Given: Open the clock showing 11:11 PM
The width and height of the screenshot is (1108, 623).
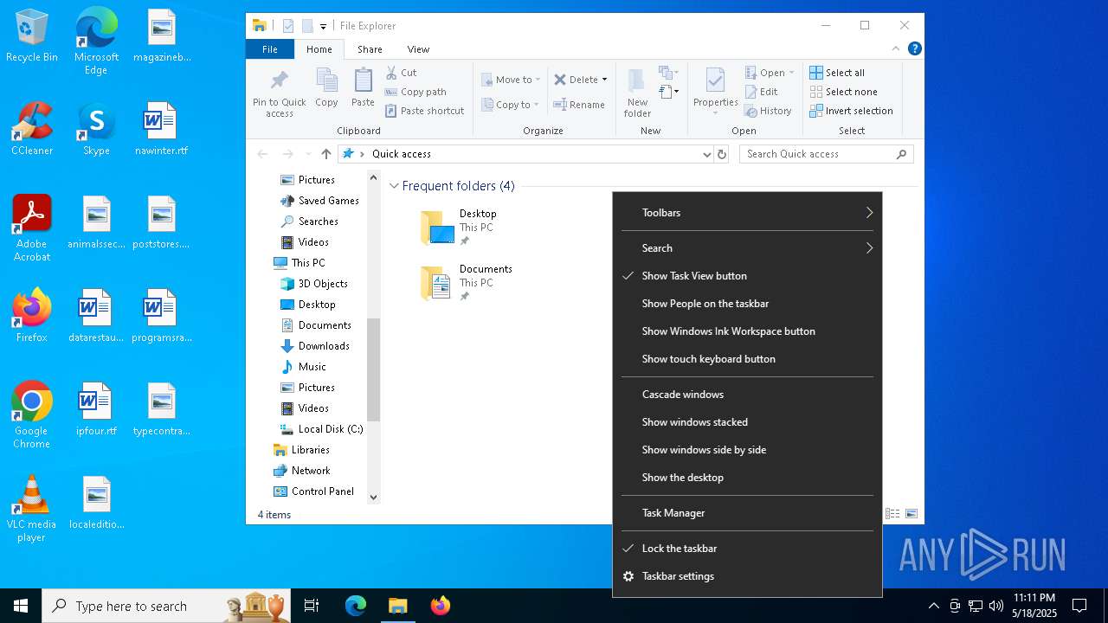Looking at the screenshot, I should point(1034,606).
